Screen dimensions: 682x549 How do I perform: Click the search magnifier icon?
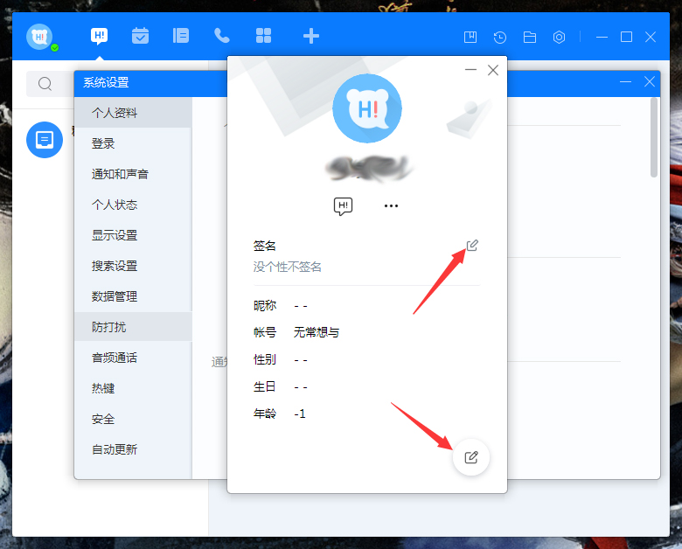click(45, 84)
